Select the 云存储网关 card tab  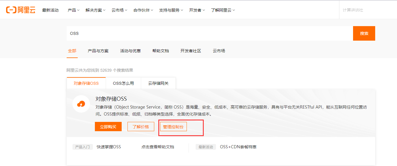[158, 83]
